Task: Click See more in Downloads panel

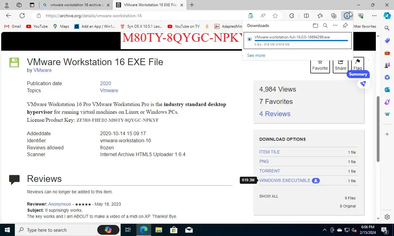Action: pos(256,55)
